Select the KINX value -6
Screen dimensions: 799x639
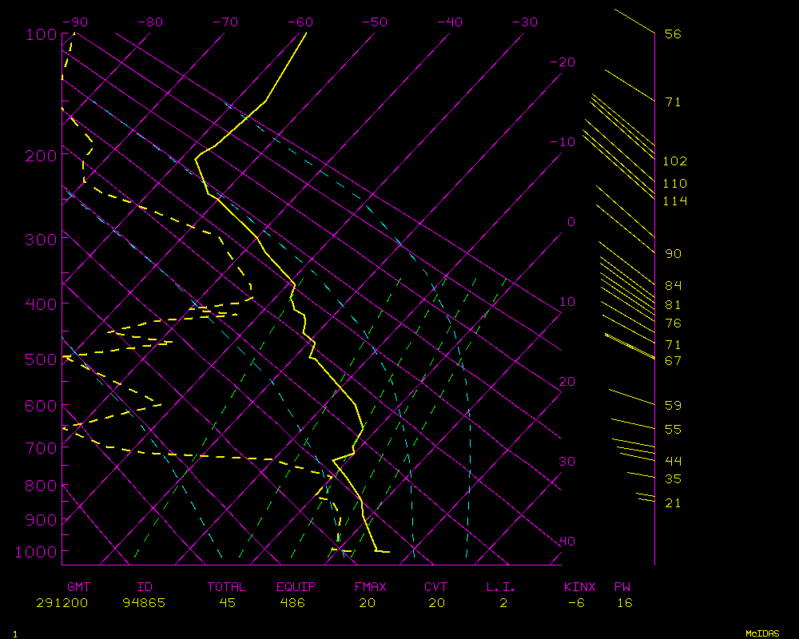(576, 603)
